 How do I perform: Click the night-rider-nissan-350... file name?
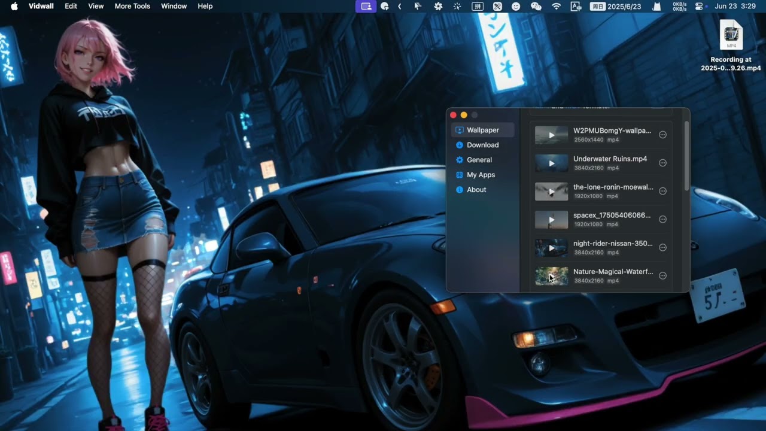[x=613, y=243]
